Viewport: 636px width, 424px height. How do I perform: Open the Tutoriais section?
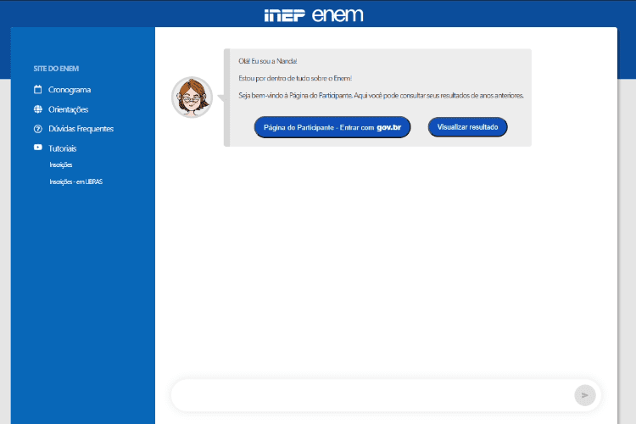(x=63, y=148)
